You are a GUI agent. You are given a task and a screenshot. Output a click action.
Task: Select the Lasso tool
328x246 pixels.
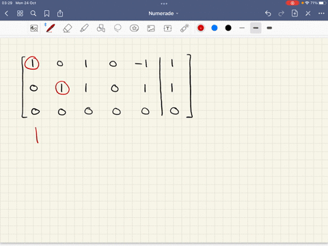click(x=118, y=28)
